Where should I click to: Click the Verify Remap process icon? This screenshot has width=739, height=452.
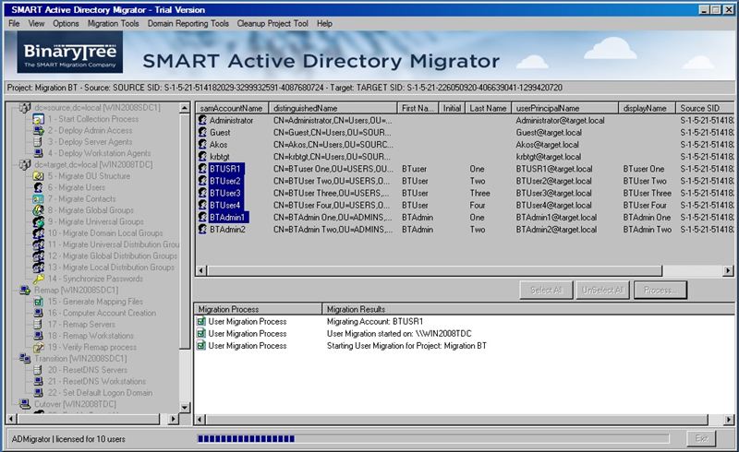(x=38, y=347)
